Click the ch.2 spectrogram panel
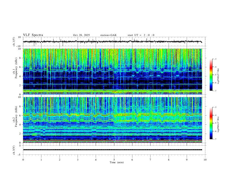This screenshot has height=179, width=231. click(113, 120)
